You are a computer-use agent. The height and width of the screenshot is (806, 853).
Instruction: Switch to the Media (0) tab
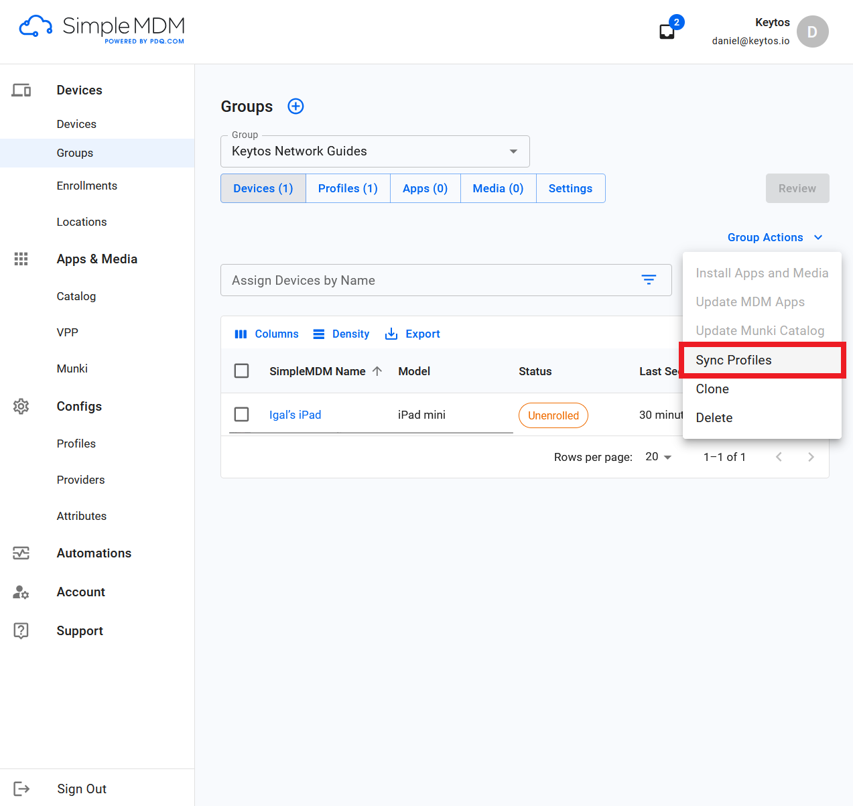(498, 188)
